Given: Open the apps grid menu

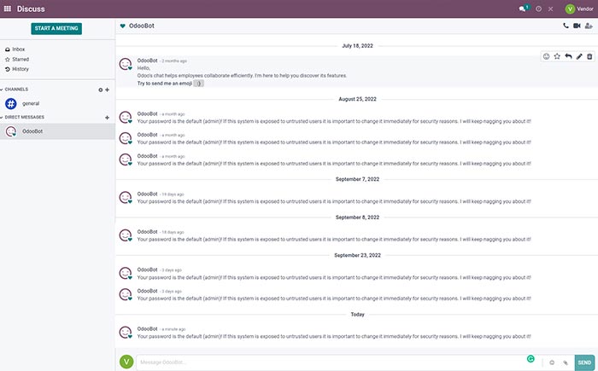Looking at the screenshot, I should [7, 9].
